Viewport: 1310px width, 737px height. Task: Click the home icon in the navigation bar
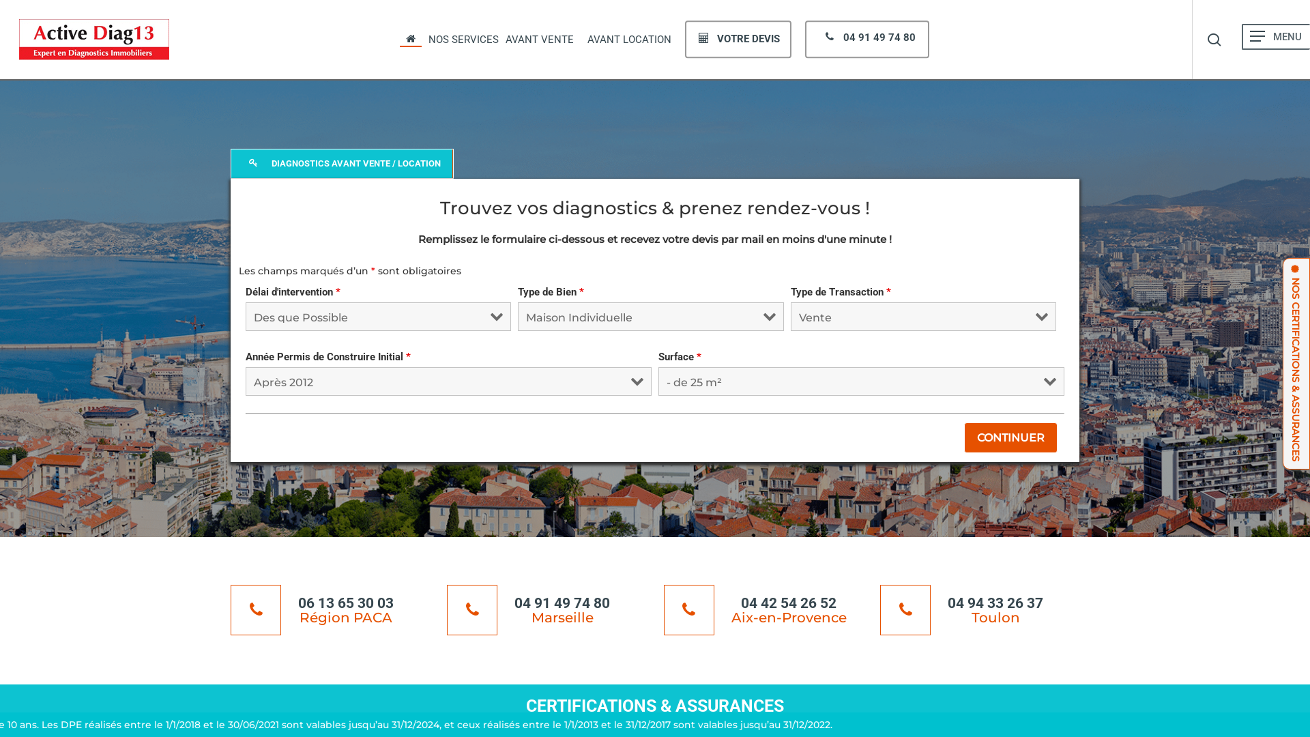click(x=411, y=38)
